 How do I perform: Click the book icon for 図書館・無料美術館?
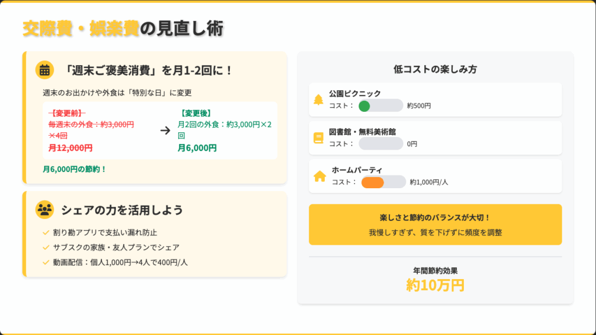pos(318,138)
